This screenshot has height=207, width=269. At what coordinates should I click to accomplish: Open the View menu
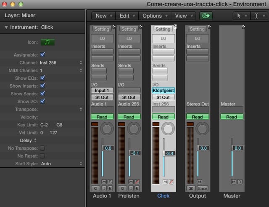tap(184, 16)
